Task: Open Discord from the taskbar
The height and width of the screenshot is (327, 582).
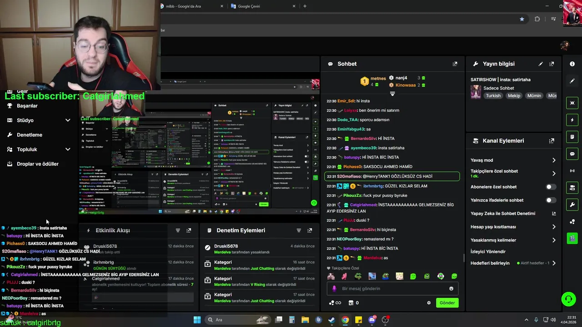Action: 372,320
